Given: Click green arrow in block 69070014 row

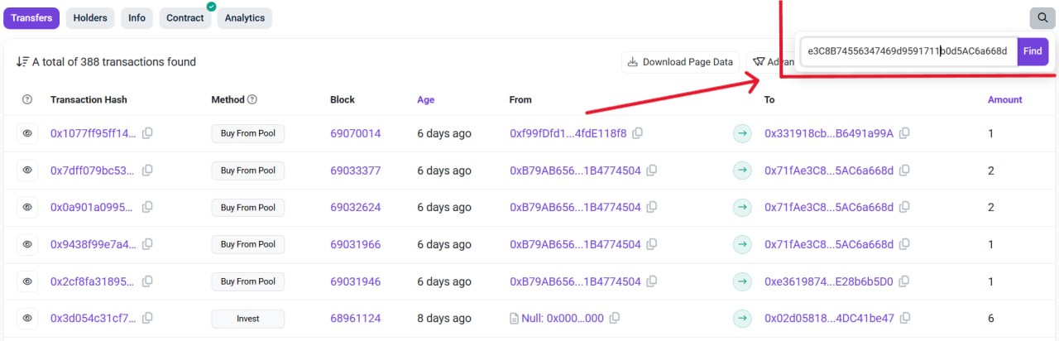Looking at the screenshot, I should 743,133.
